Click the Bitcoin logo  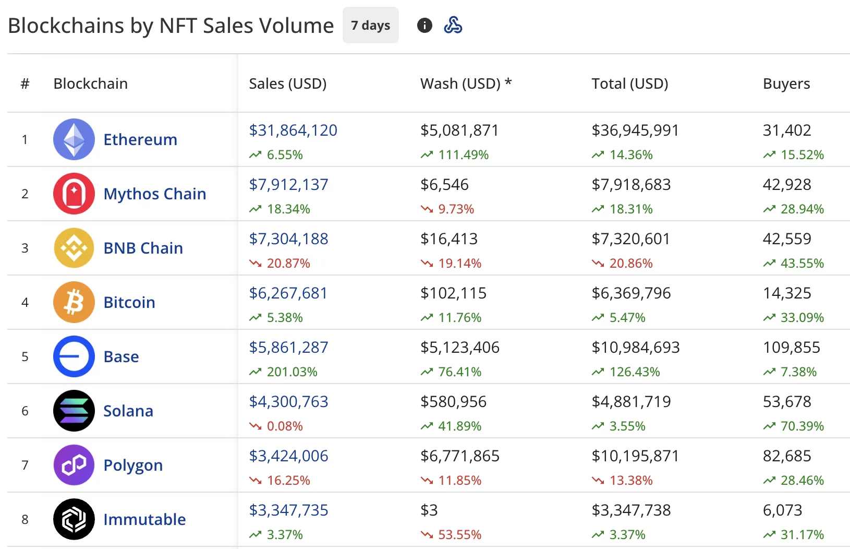(74, 302)
